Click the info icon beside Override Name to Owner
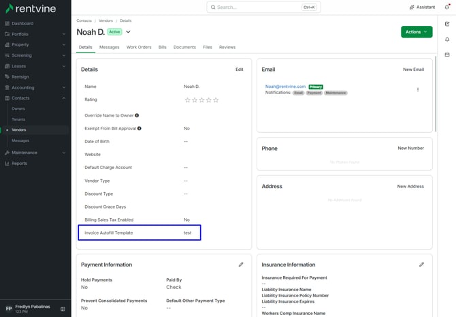The width and height of the screenshot is (456, 317). coord(137,115)
